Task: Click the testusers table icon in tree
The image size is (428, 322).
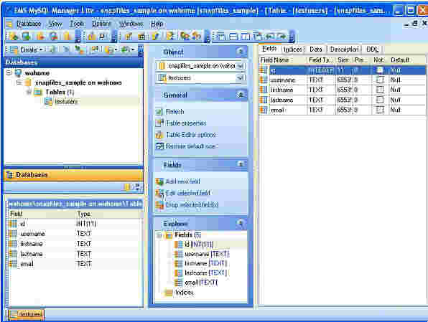Action: 48,102
